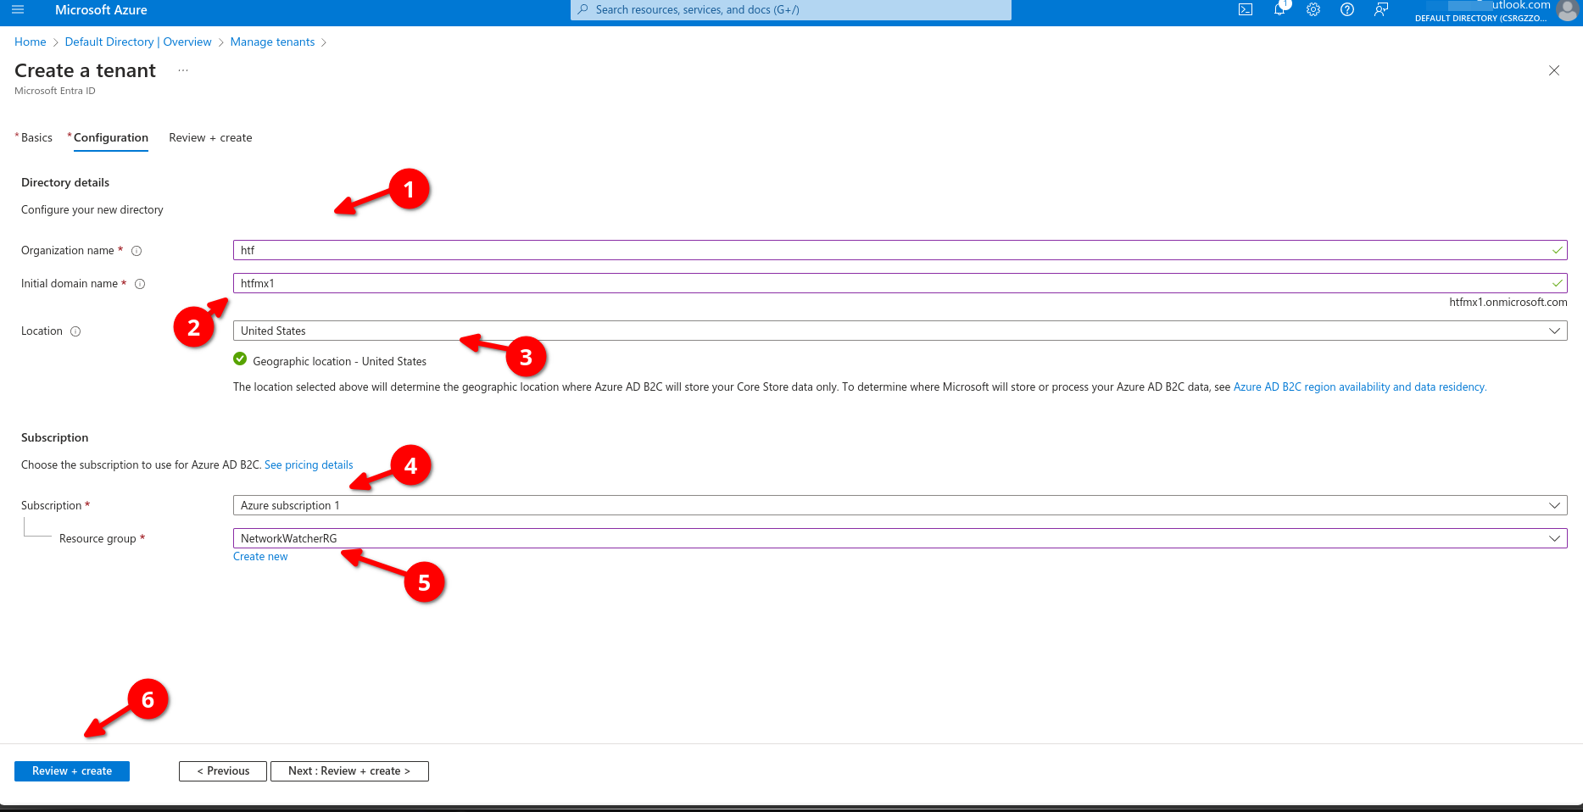This screenshot has width=1583, height=812.
Task: Open portal settings gear icon
Action: (1313, 10)
